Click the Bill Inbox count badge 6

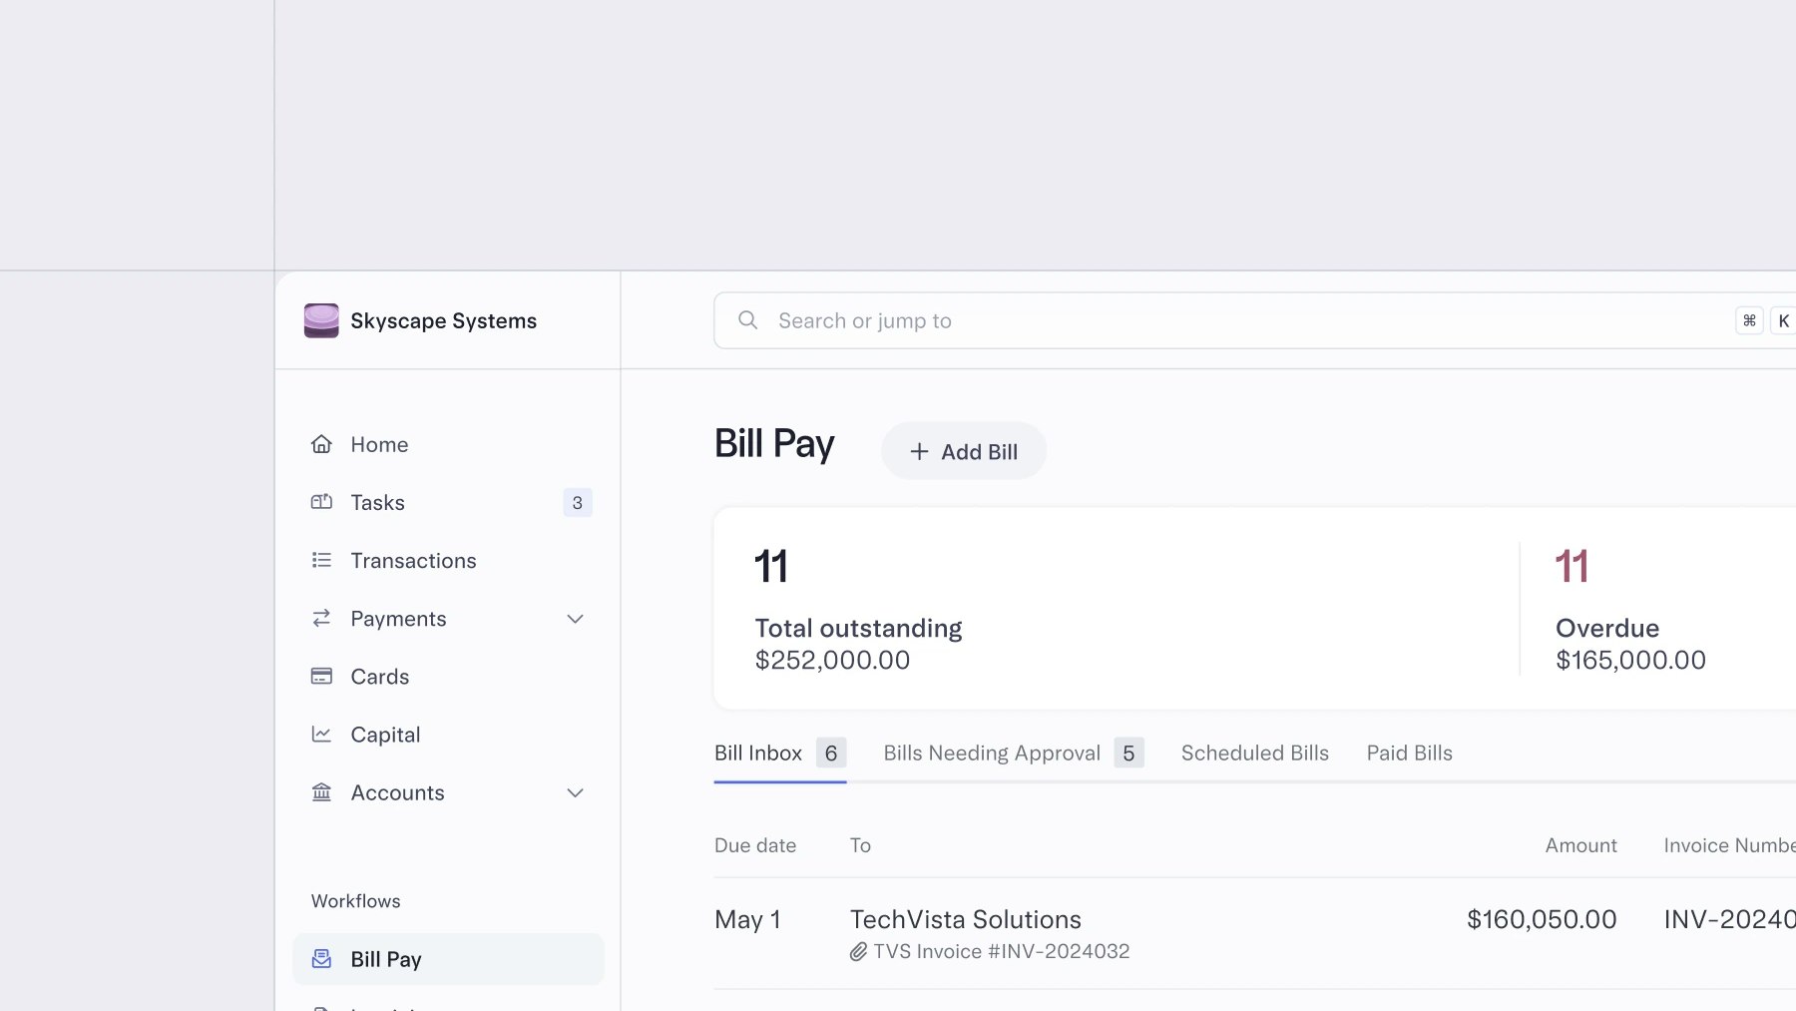point(831,753)
